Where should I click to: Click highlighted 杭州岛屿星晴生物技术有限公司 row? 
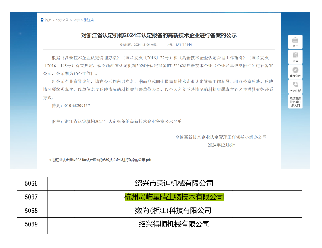pyautogui.click(x=174, y=197)
